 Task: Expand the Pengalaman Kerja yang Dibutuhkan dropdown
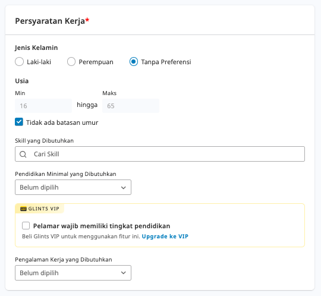pyautogui.click(x=73, y=273)
